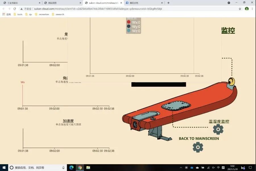This screenshot has height=171, width=256.
Task: Toggle the Wz series in the legend
Action: 134,31
